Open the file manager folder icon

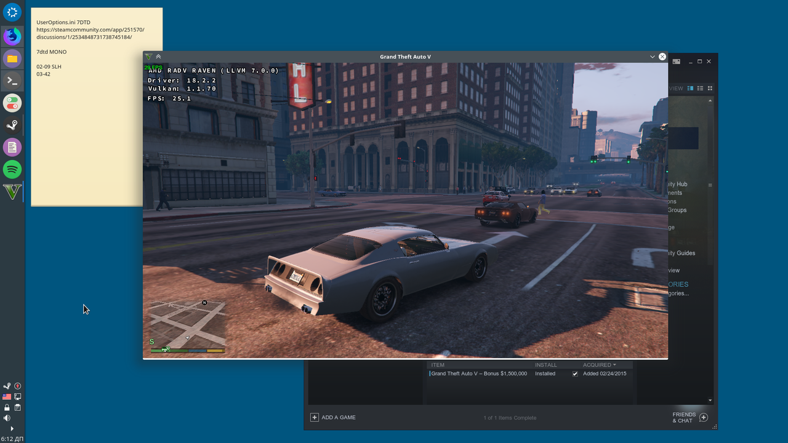[x=12, y=58]
